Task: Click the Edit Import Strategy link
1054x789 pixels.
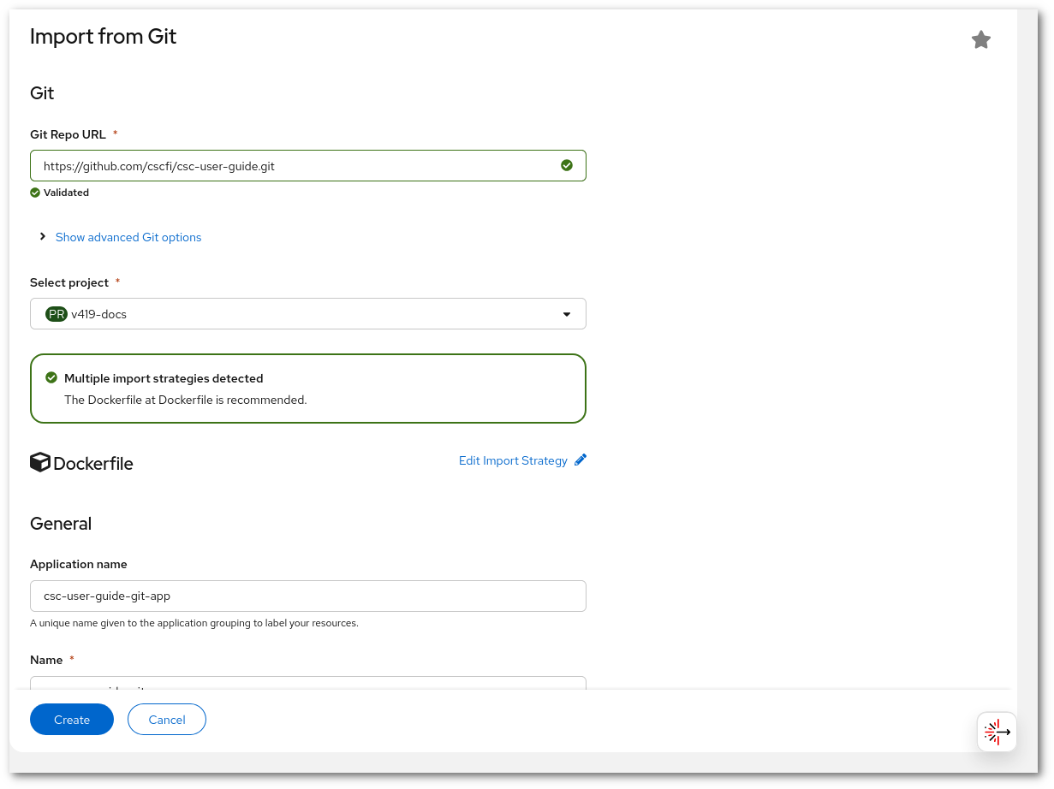Action: click(x=513, y=460)
